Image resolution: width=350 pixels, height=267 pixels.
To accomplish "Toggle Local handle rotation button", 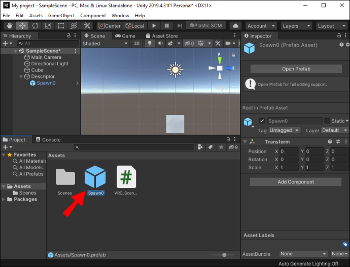I will pos(134,26).
